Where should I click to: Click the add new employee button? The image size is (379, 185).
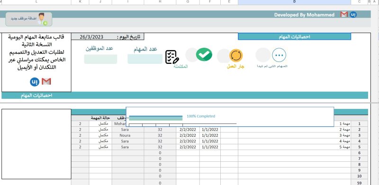click(29, 19)
